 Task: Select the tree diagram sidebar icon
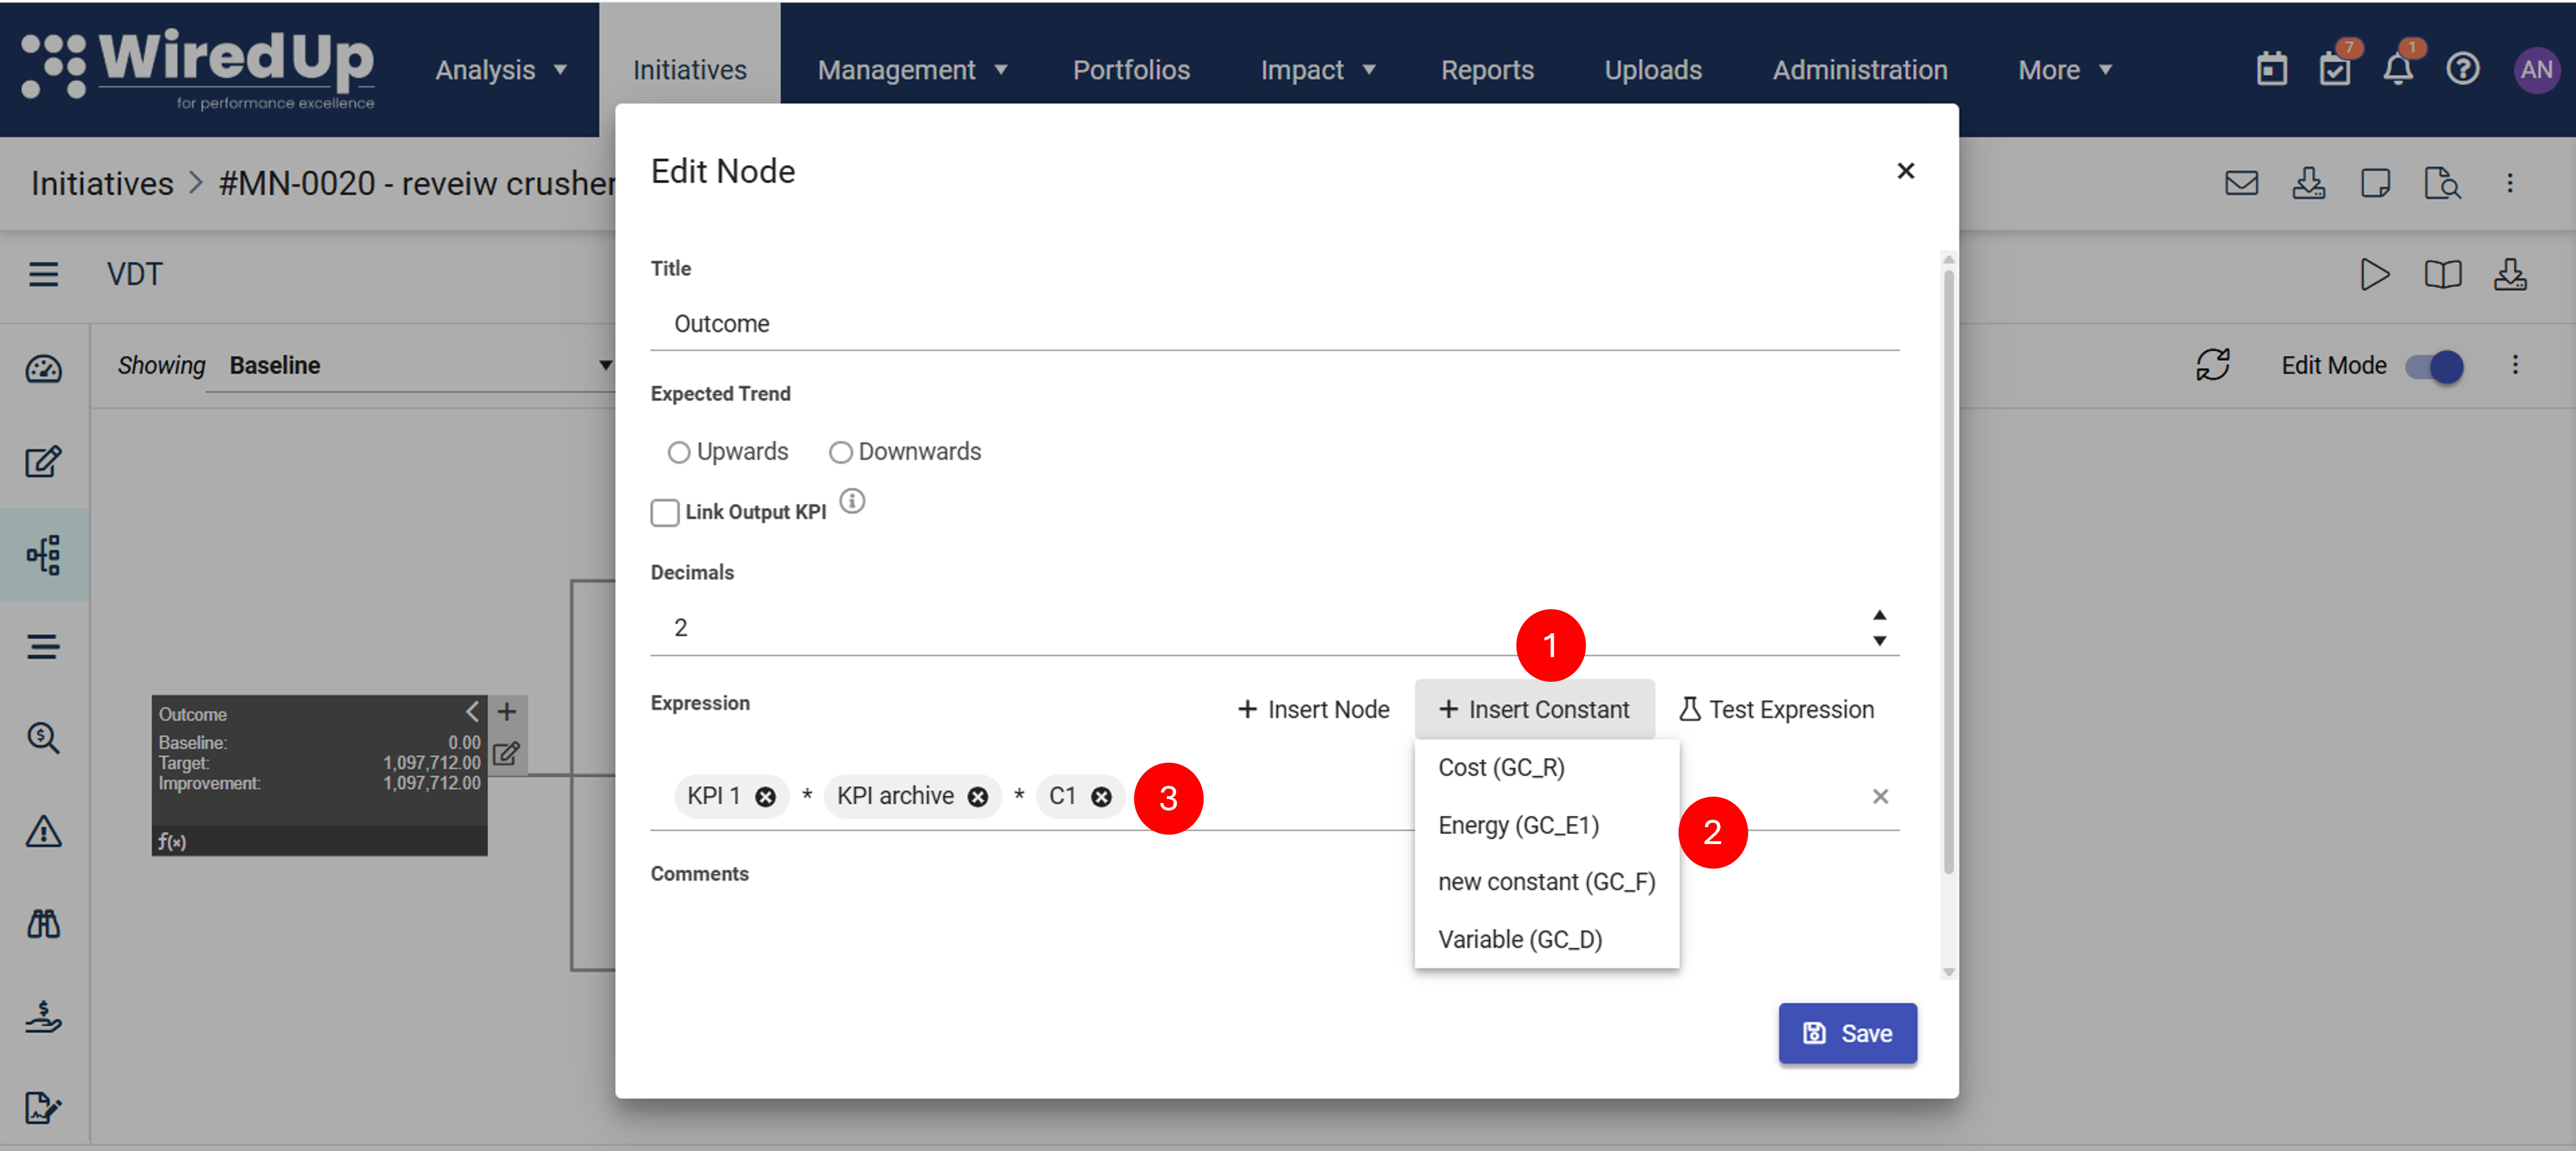click(x=43, y=555)
